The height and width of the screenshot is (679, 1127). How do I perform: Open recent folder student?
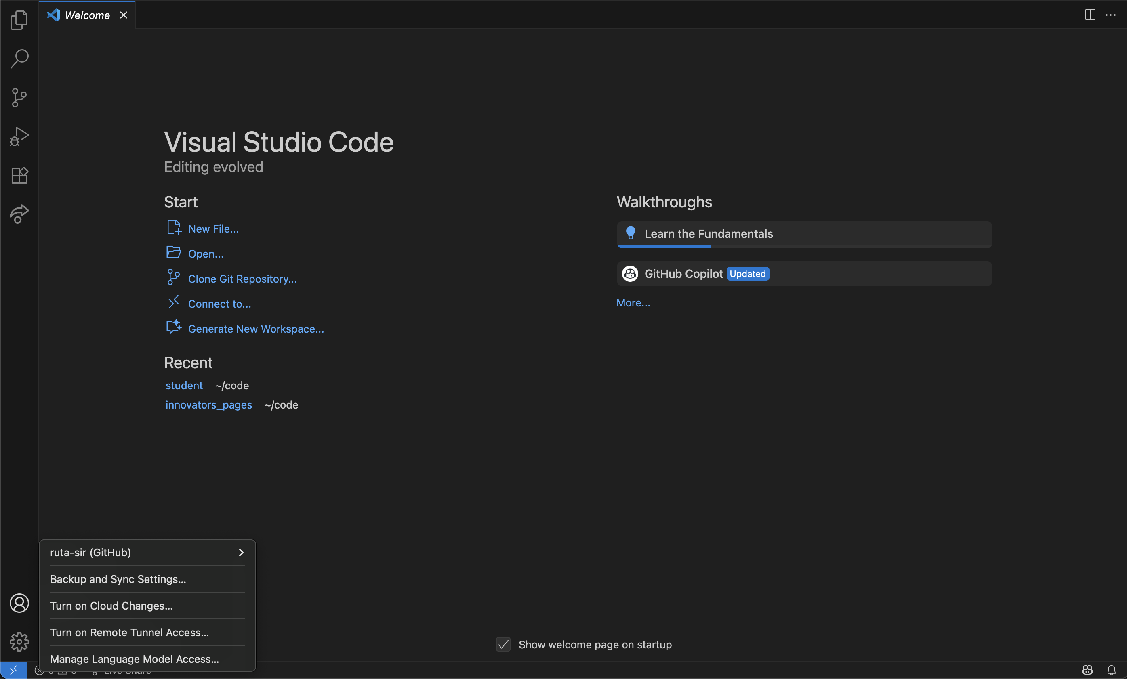(184, 386)
